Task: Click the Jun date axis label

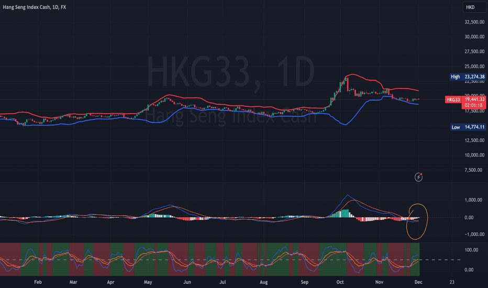Action: click(x=187, y=282)
